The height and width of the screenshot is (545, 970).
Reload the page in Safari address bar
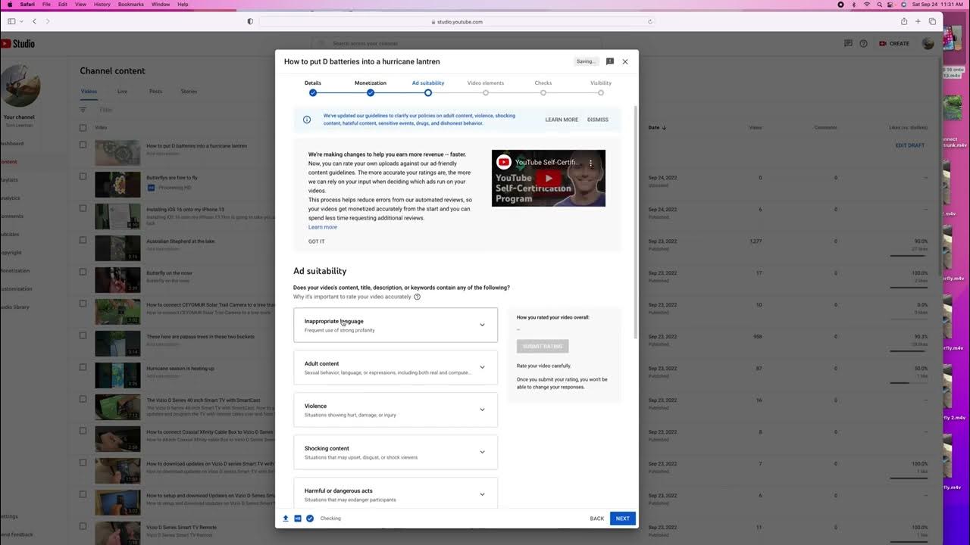(650, 21)
